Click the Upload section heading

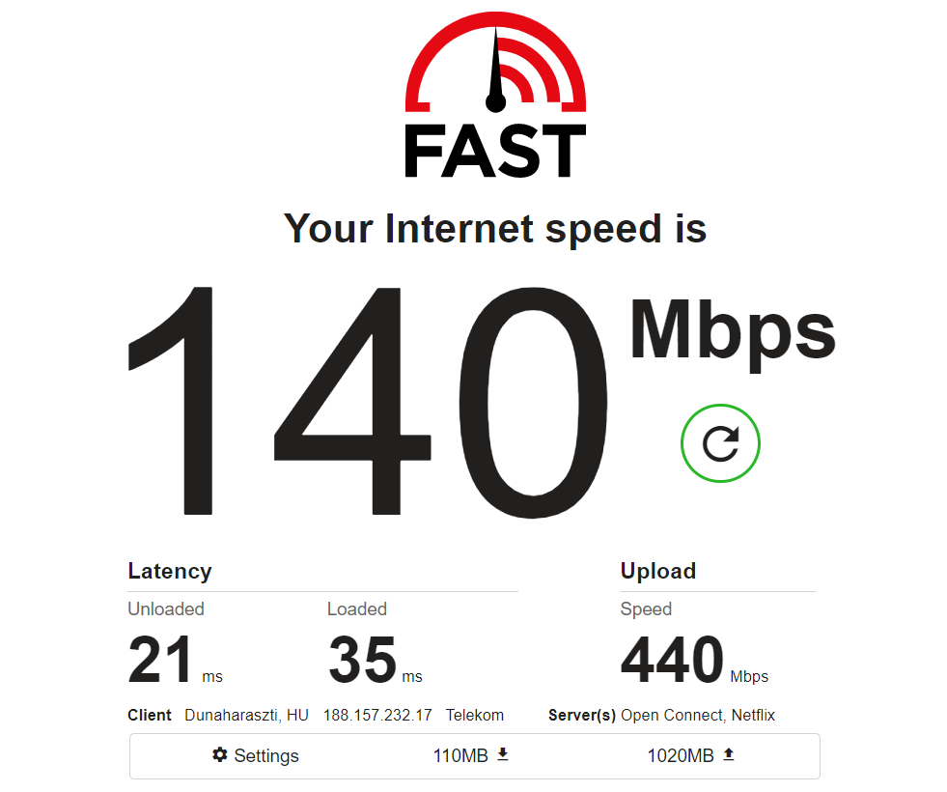coord(658,571)
